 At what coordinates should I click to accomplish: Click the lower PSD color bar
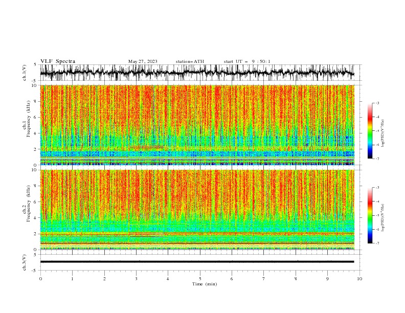[370, 215]
